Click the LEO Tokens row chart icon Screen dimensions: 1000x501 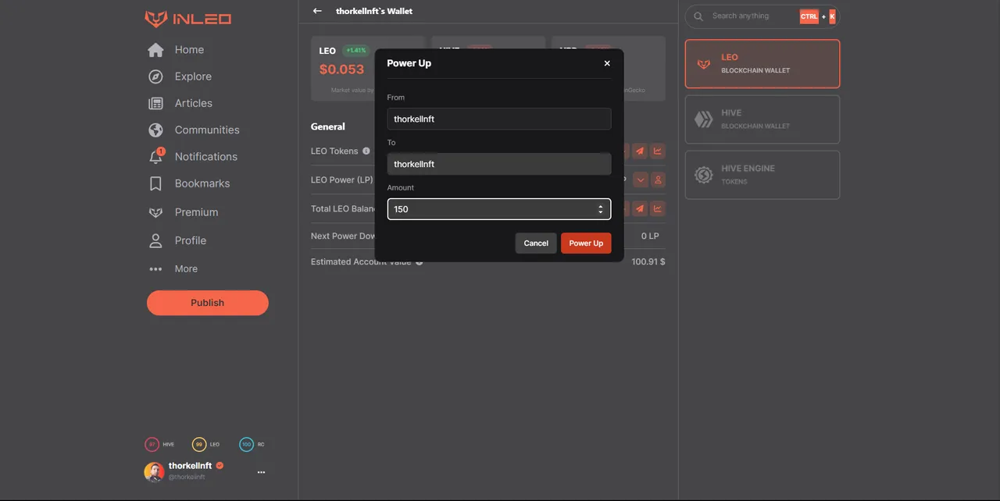click(x=658, y=151)
